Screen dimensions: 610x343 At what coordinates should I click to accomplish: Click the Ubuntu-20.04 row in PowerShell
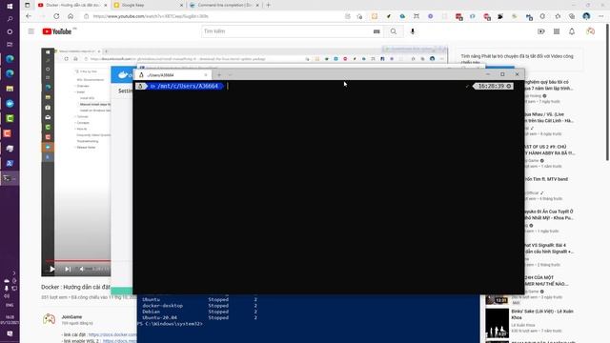pos(199,317)
